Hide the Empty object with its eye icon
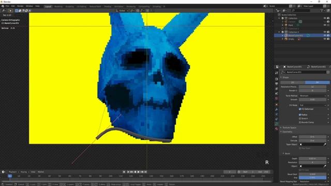The width and height of the screenshot is (331, 186). 325,39
